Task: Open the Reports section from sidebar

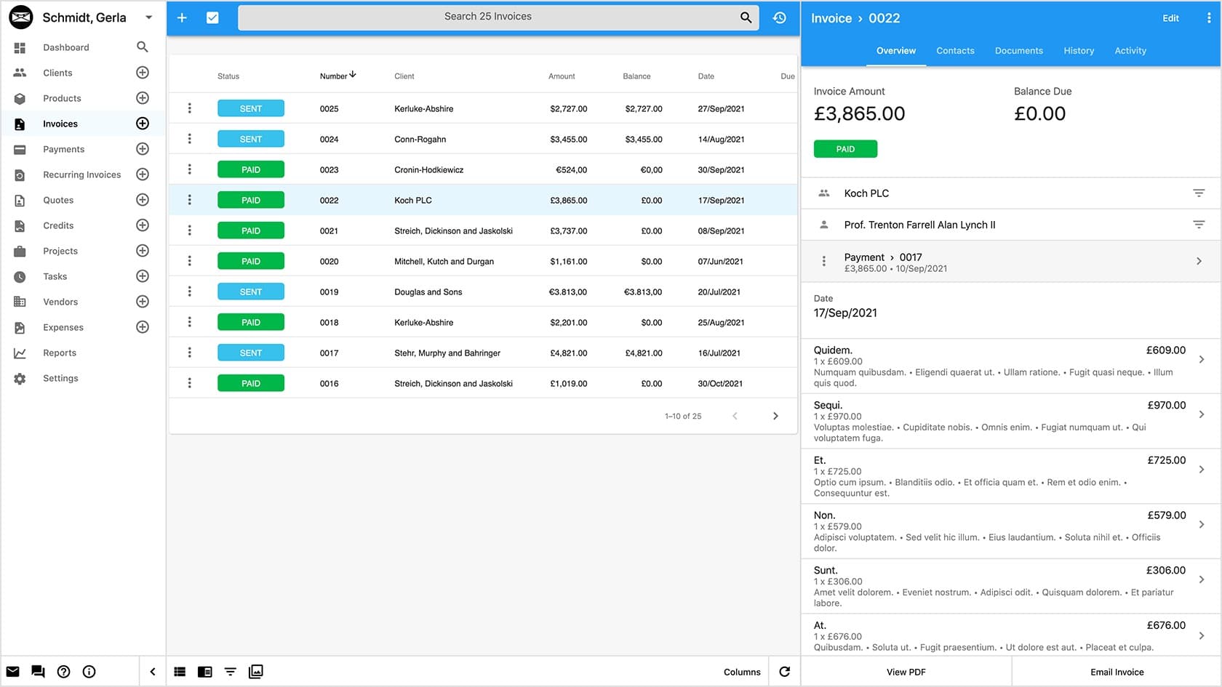Action: click(x=19, y=353)
